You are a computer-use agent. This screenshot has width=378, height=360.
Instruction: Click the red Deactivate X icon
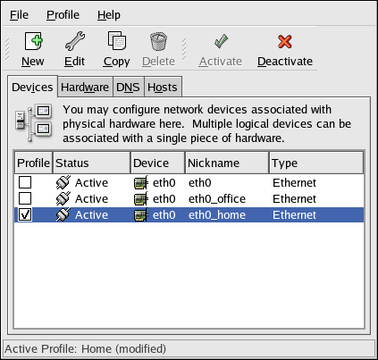coord(285,41)
